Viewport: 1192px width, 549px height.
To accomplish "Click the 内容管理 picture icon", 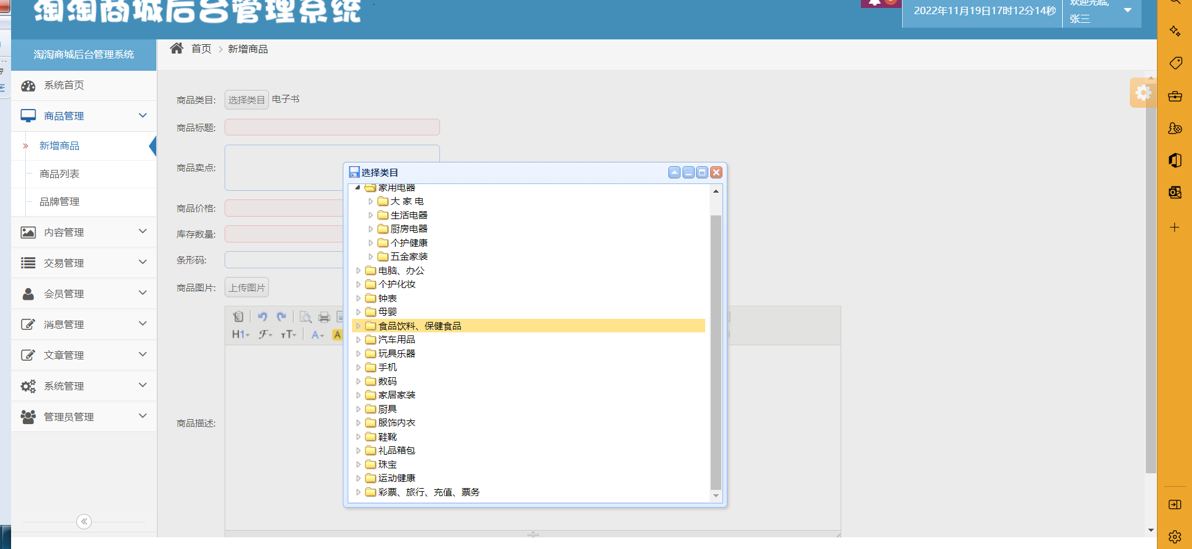I will [x=28, y=232].
